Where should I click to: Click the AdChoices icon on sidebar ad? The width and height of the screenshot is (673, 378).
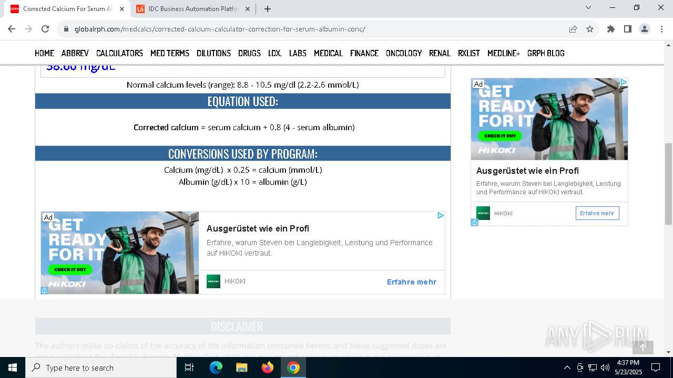624,82
